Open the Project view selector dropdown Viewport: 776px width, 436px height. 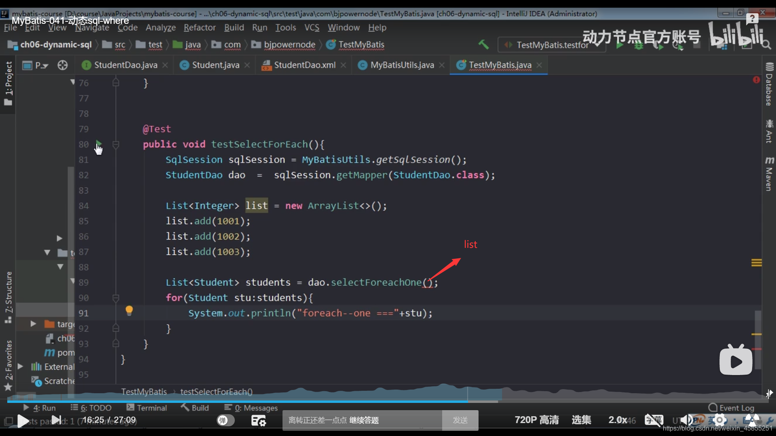coord(35,65)
